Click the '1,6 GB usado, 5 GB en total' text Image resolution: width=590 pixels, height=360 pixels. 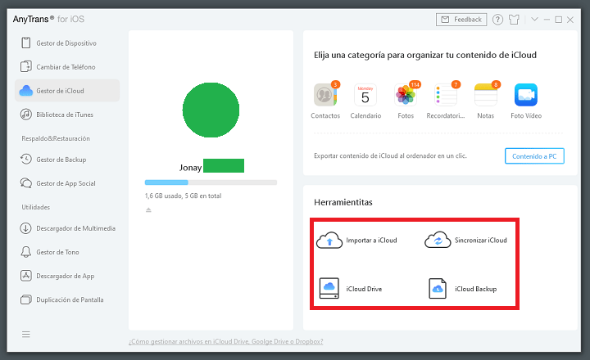[183, 196]
